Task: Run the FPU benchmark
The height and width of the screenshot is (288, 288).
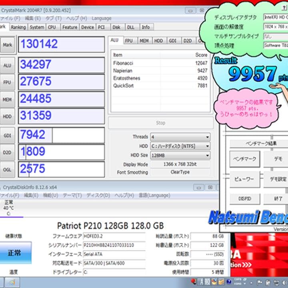Action: 7,82
